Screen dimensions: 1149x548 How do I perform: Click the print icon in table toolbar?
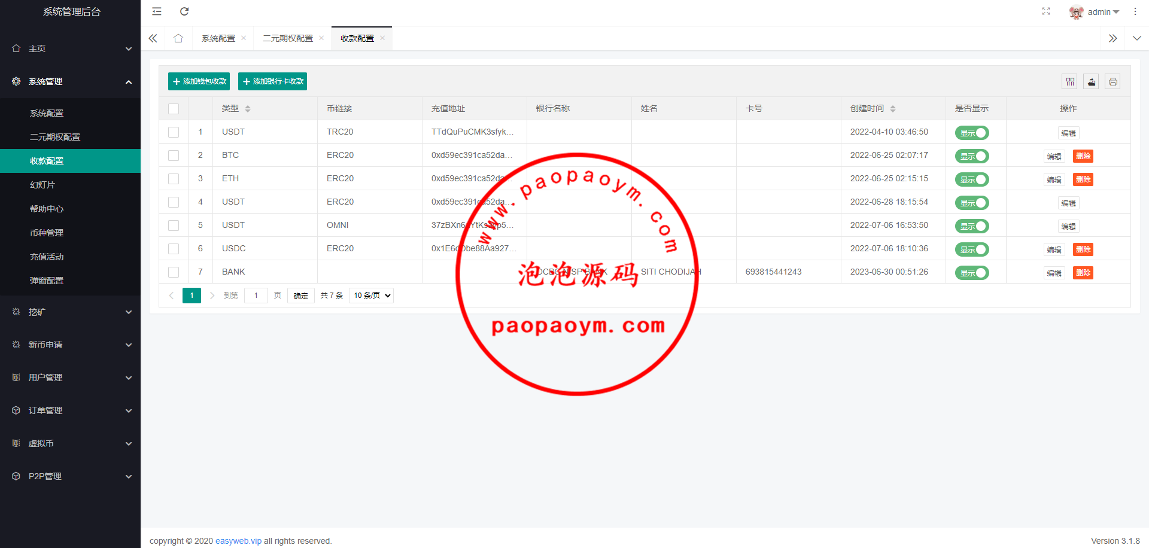[x=1112, y=82]
